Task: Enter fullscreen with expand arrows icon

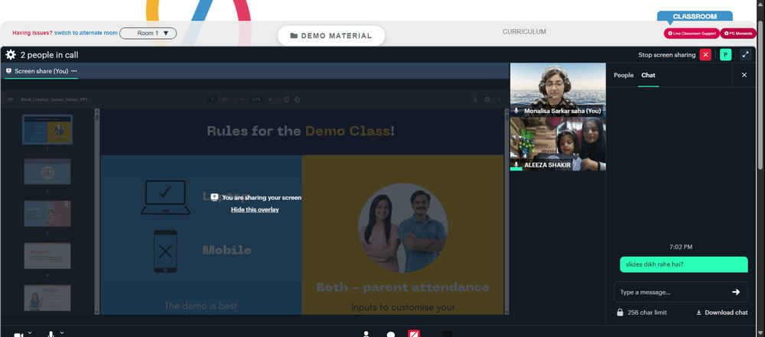Action: (x=745, y=54)
